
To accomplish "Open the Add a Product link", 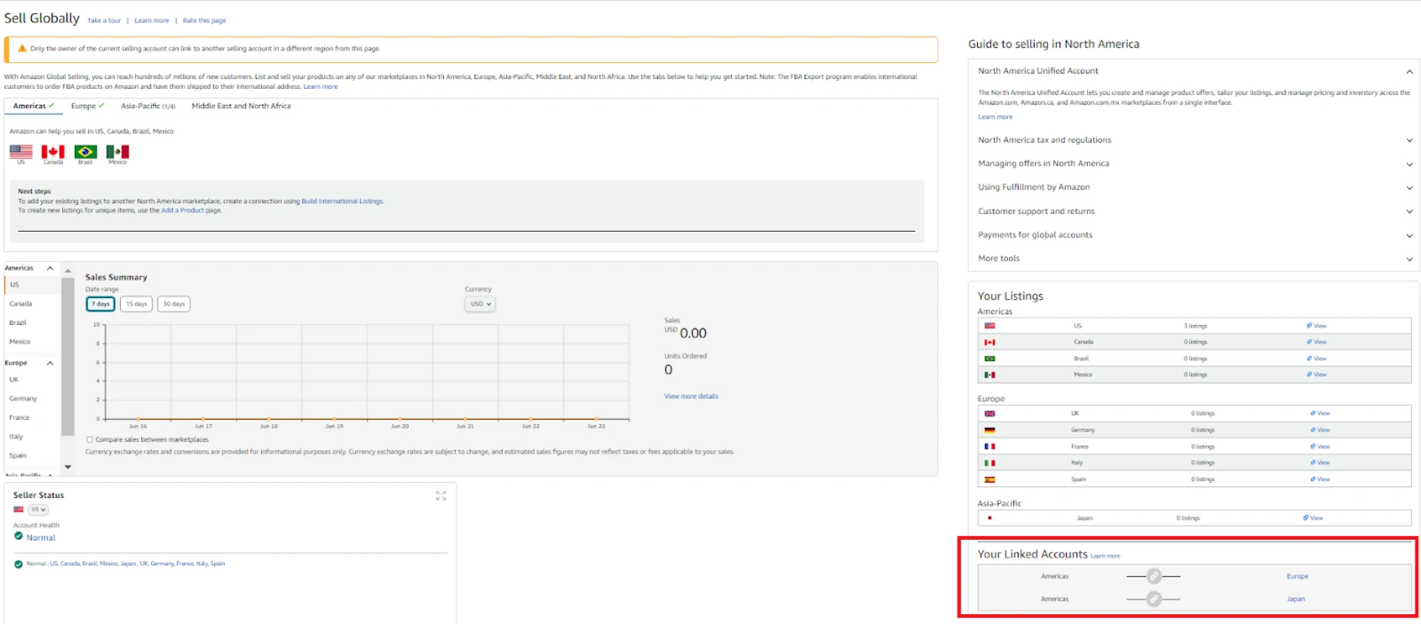I will (x=182, y=210).
